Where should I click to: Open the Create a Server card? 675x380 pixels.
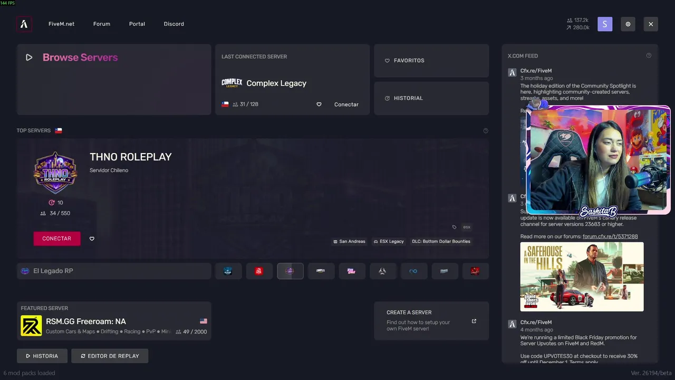tap(431, 321)
